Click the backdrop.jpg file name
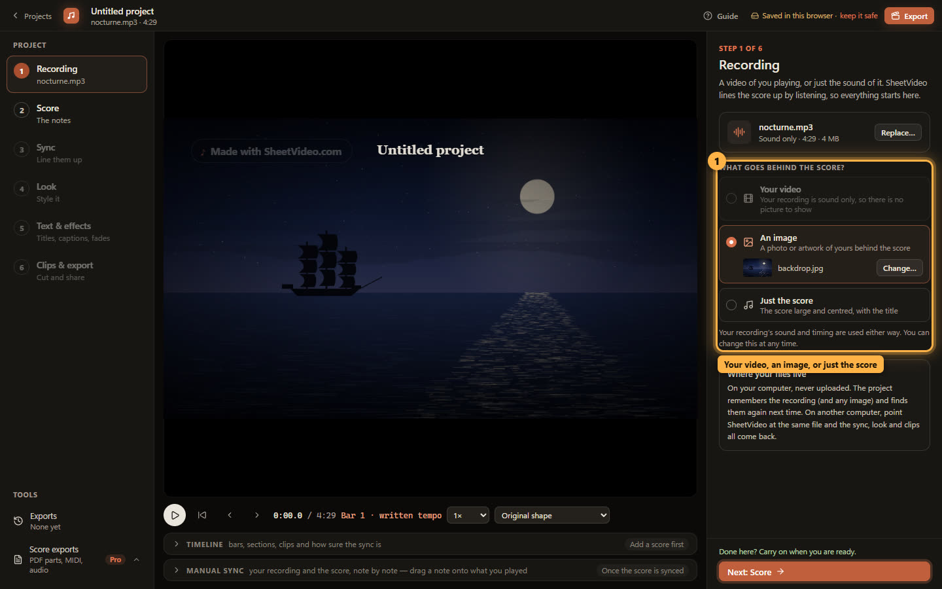Viewport: 942px width, 589px height. tap(801, 268)
